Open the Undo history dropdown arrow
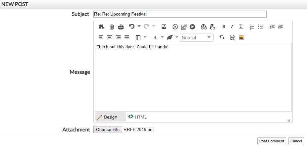307x146 pixels. 139,26
